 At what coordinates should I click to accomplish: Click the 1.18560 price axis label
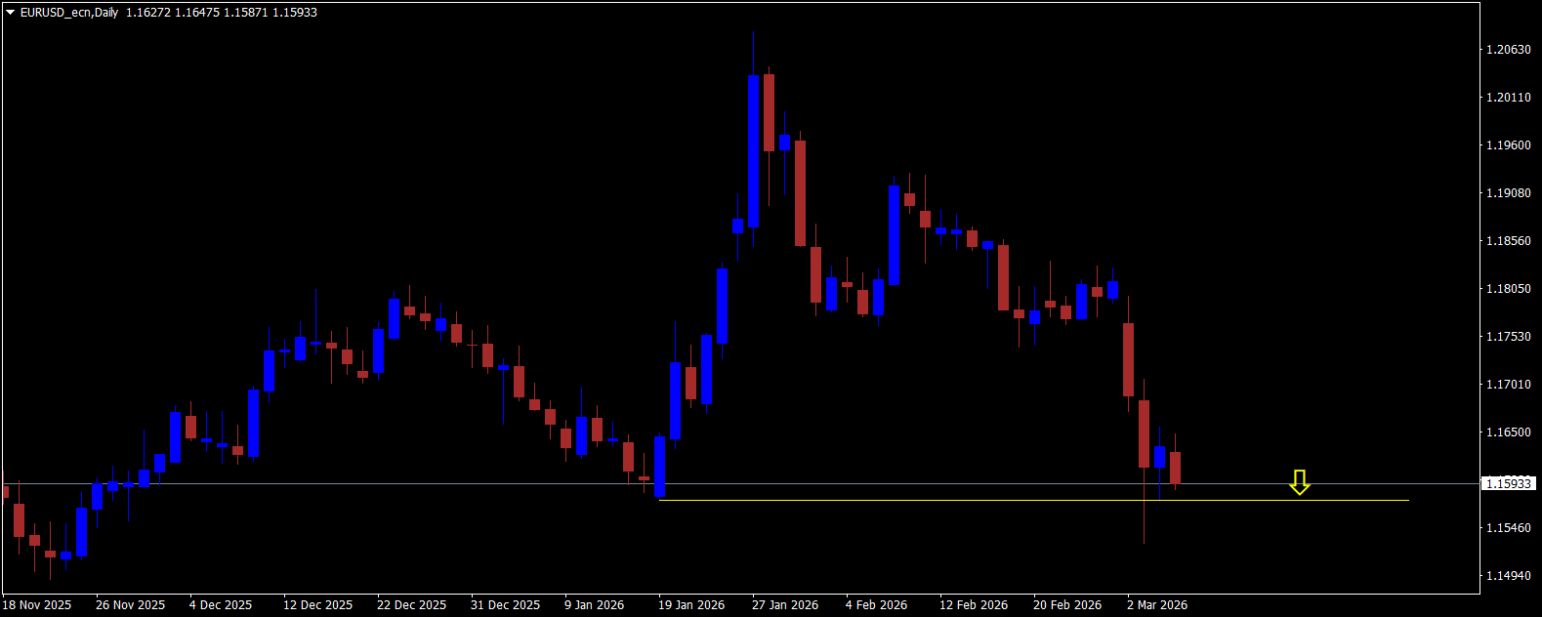1509,241
